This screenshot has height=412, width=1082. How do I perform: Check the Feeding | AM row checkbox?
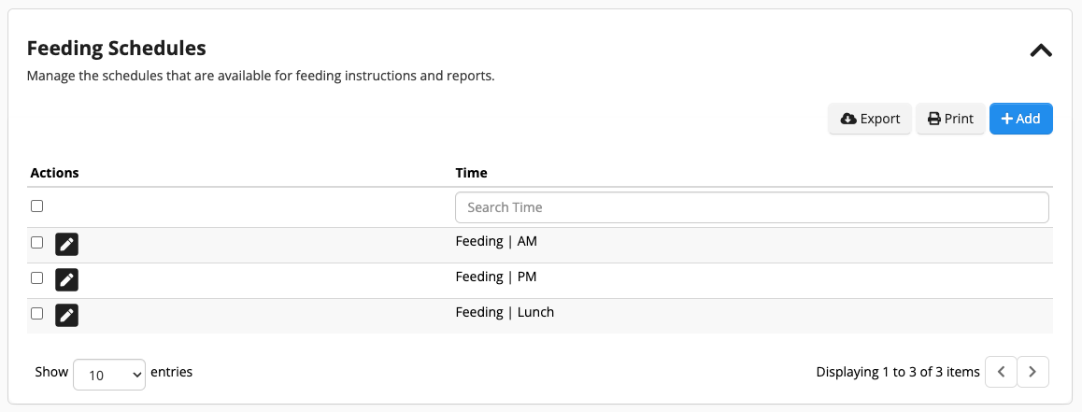[x=37, y=242]
